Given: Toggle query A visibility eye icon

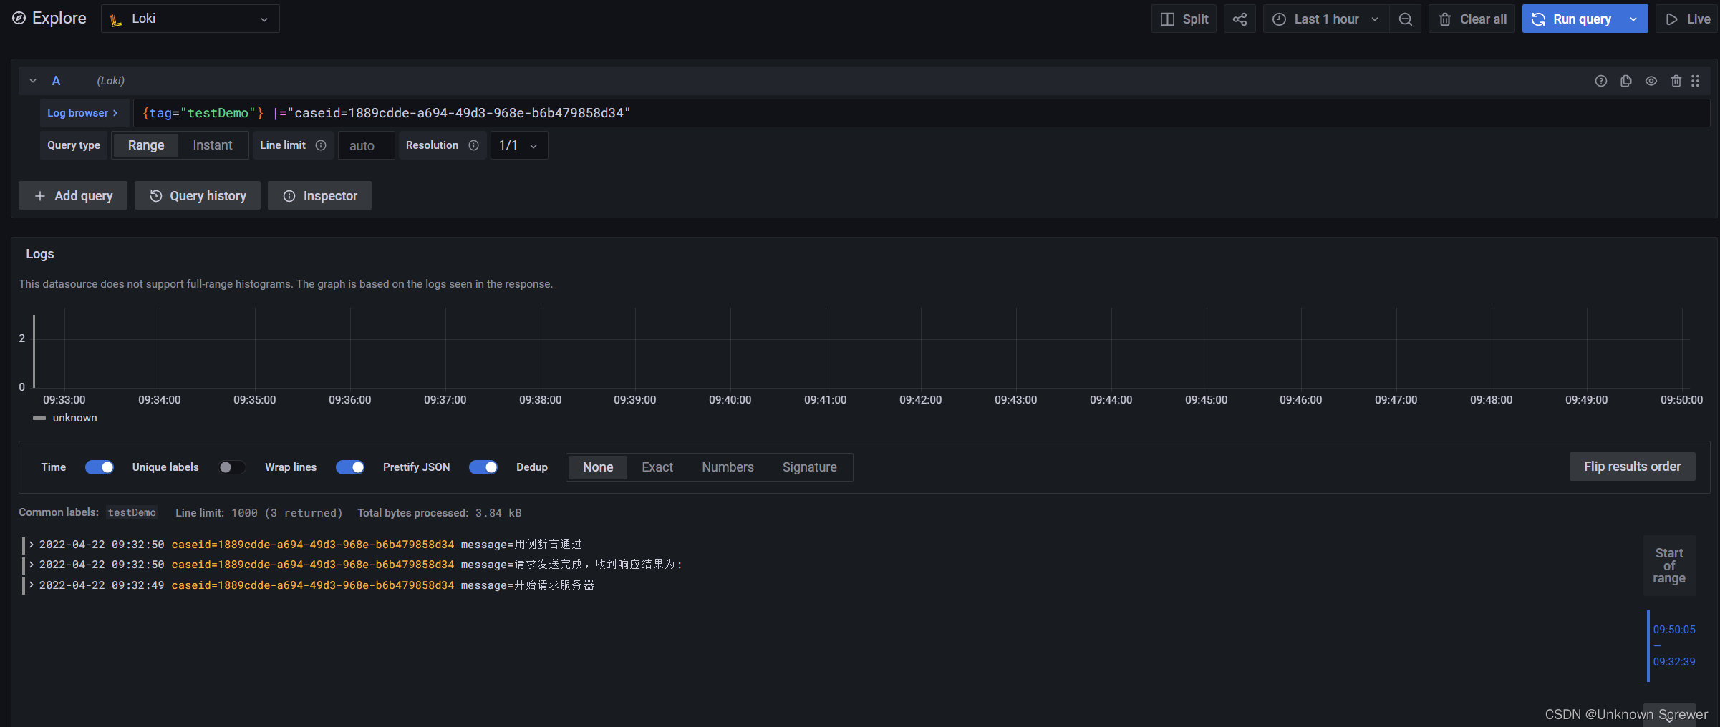Looking at the screenshot, I should 1651,81.
